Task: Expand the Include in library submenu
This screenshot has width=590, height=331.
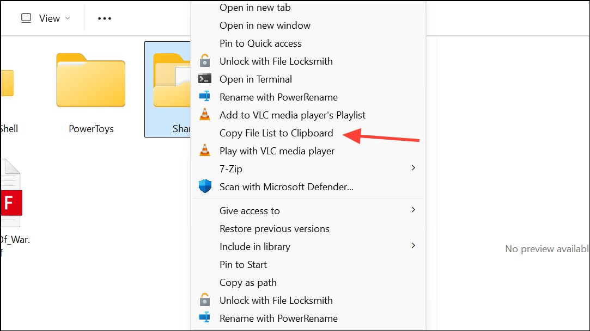Action: [x=413, y=246]
